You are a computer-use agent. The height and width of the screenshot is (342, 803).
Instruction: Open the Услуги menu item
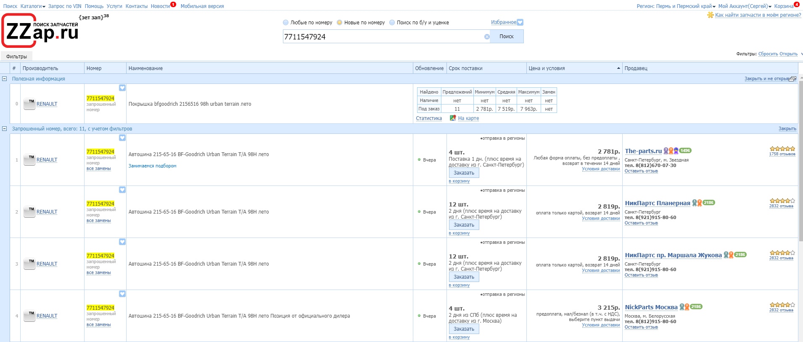pos(114,6)
